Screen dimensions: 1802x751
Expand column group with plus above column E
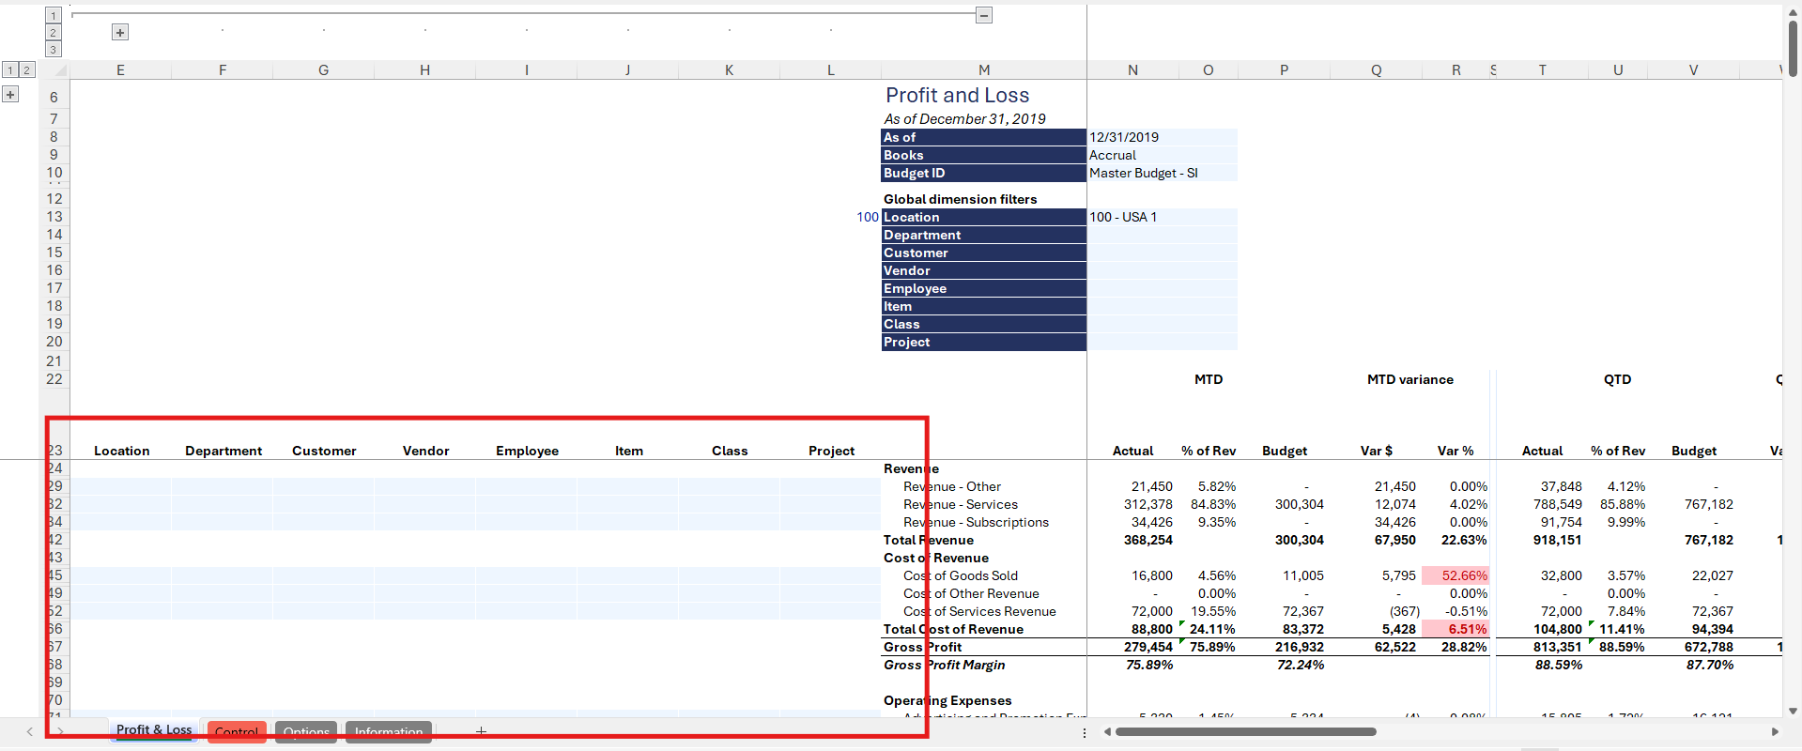pos(120,33)
